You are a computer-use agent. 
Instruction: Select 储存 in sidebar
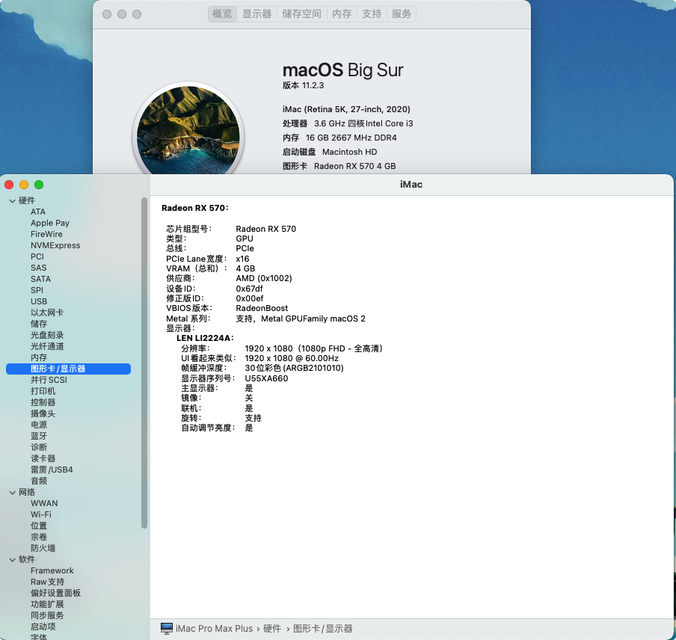39,324
